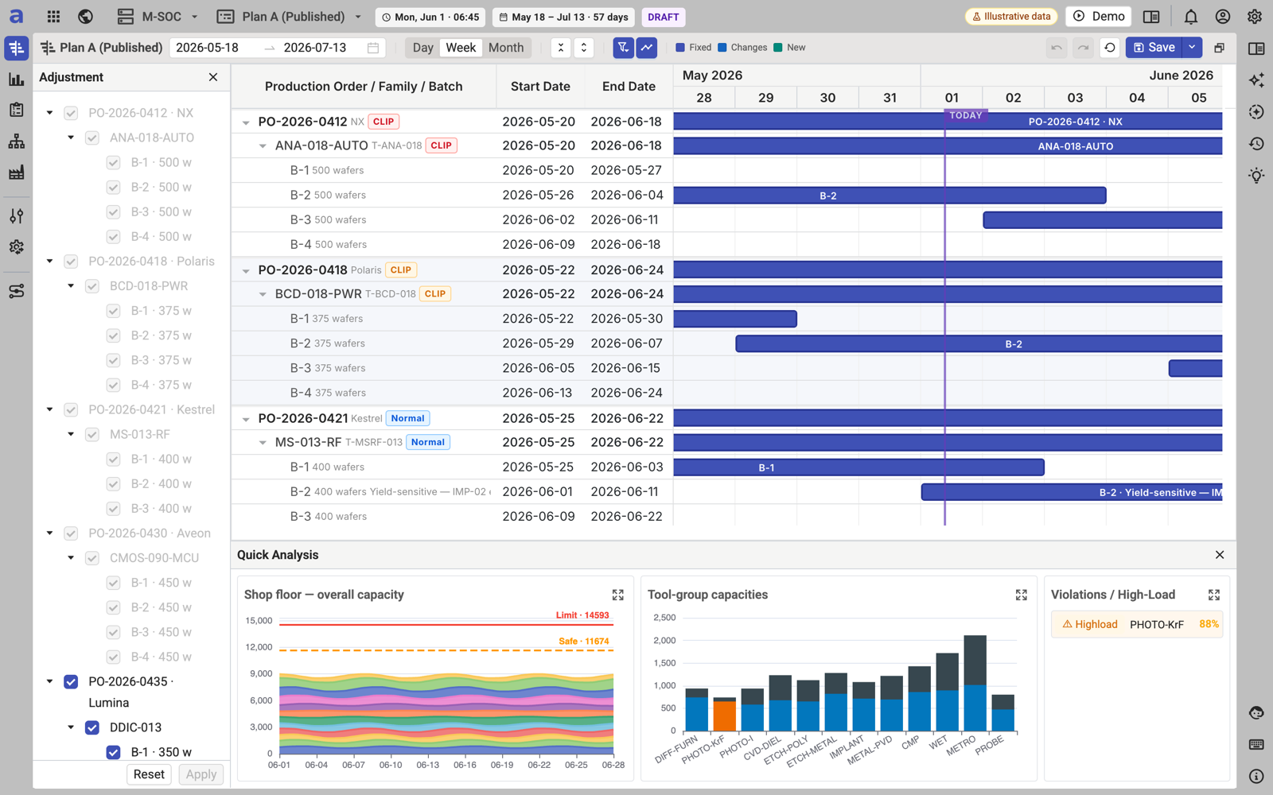Open the AI sparkle icon in right sidebar
Image resolution: width=1273 pixels, height=795 pixels.
(1256, 80)
